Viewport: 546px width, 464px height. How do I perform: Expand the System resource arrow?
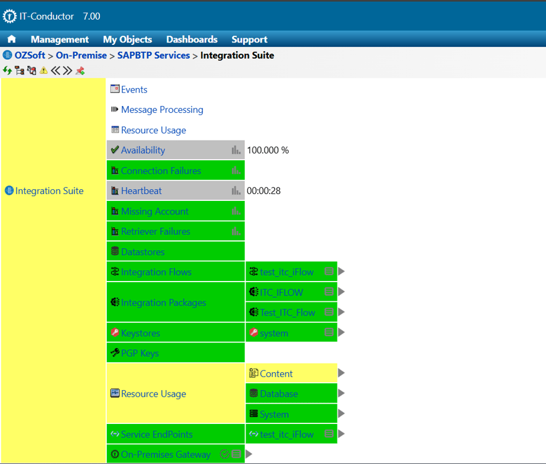[342, 413]
